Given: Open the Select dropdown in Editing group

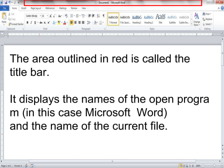Looking at the screenshot, I should pyautogui.click(x=207, y=24).
